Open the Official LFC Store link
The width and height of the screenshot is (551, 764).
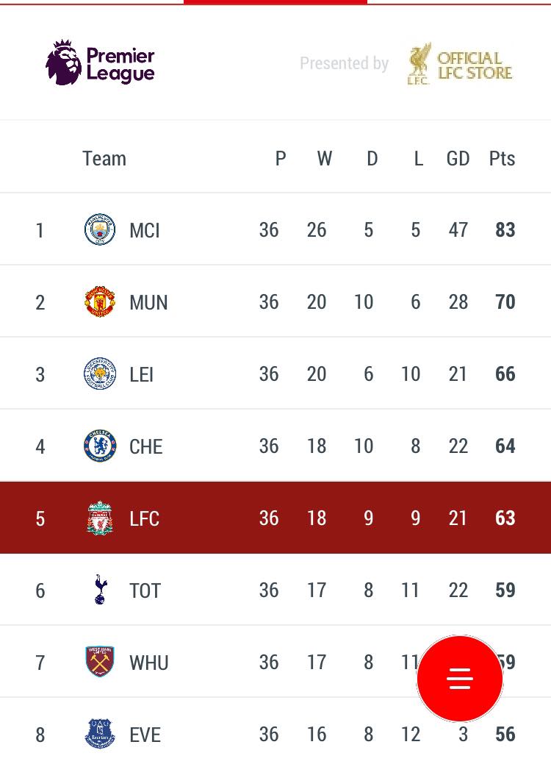459,64
